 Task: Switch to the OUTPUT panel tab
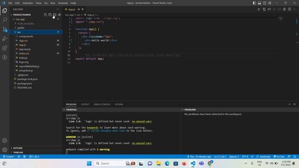85,104
